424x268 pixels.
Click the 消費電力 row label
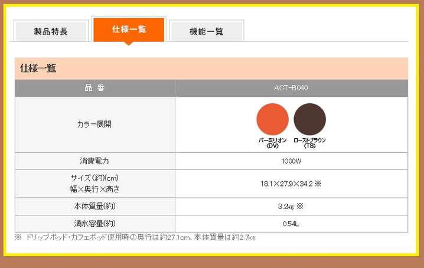tap(94, 161)
